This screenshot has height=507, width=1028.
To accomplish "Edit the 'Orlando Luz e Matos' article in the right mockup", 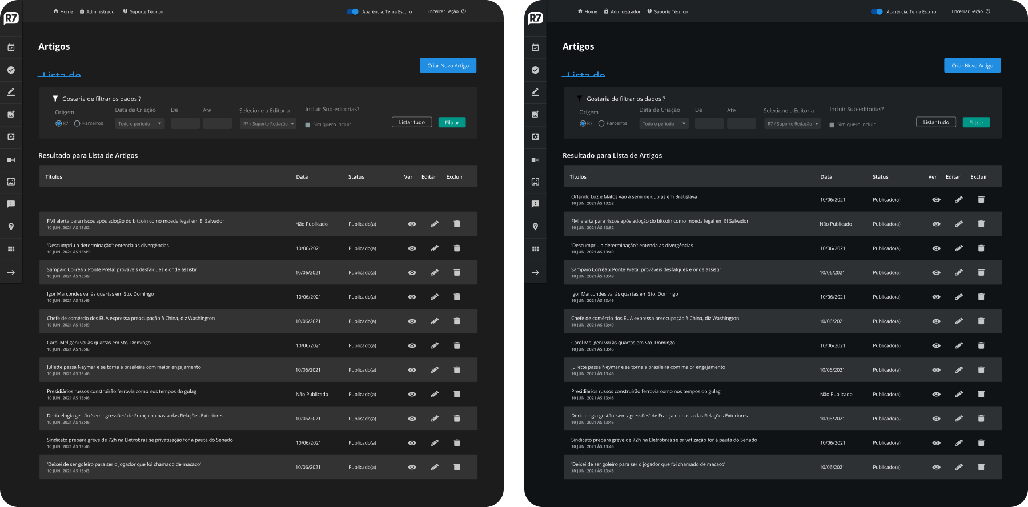I will pyautogui.click(x=959, y=199).
